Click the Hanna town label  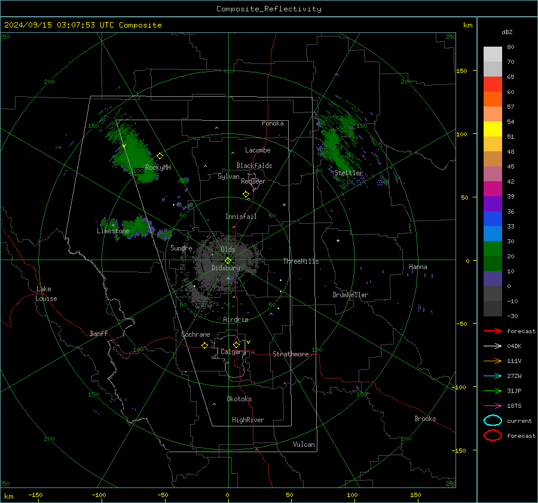pyautogui.click(x=418, y=267)
